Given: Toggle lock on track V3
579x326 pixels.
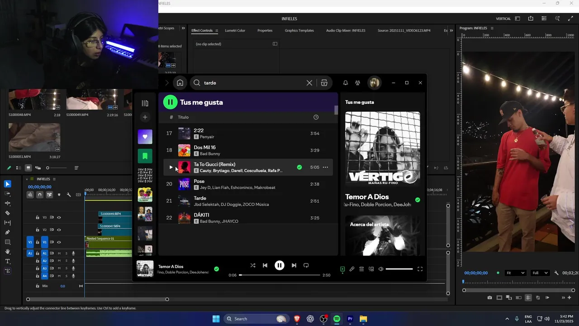Looking at the screenshot, I should click(38, 217).
